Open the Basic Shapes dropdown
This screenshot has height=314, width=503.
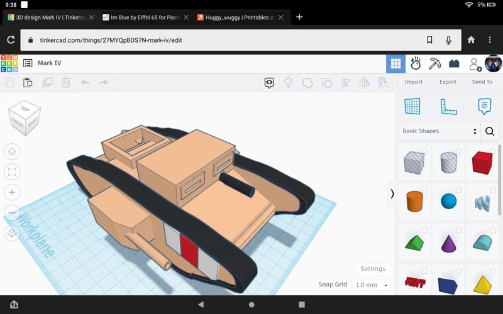click(x=439, y=131)
